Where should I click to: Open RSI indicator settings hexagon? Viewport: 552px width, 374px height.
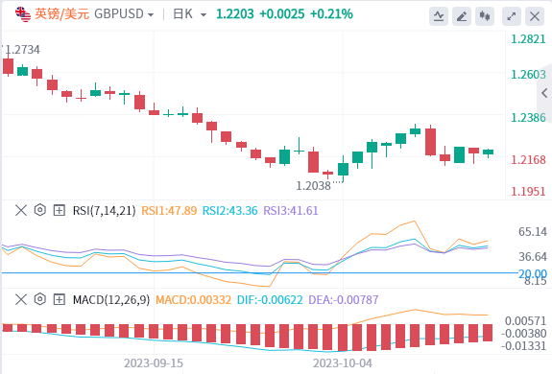[40, 210]
